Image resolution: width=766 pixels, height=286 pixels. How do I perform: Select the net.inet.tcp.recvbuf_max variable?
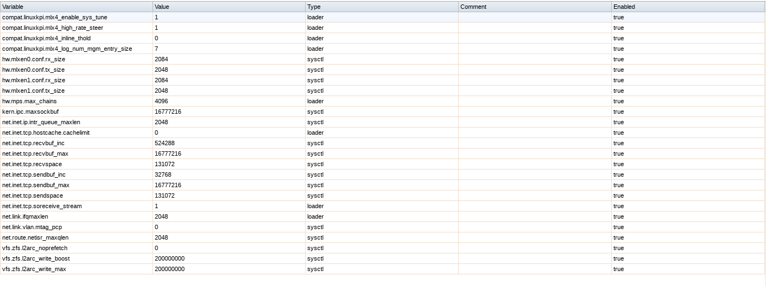35,153
